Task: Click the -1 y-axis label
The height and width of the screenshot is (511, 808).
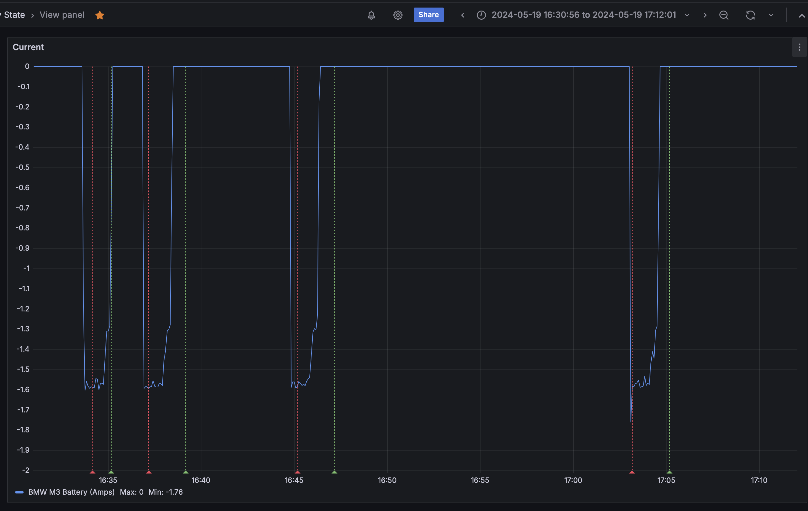Action: 27,268
